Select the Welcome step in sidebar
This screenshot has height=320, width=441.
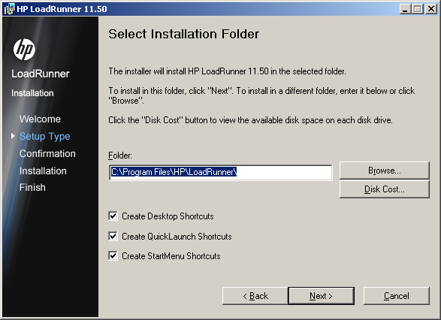click(40, 119)
